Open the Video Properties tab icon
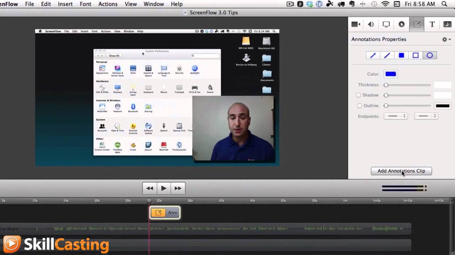The height and width of the screenshot is (255, 455). click(x=356, y=24)
